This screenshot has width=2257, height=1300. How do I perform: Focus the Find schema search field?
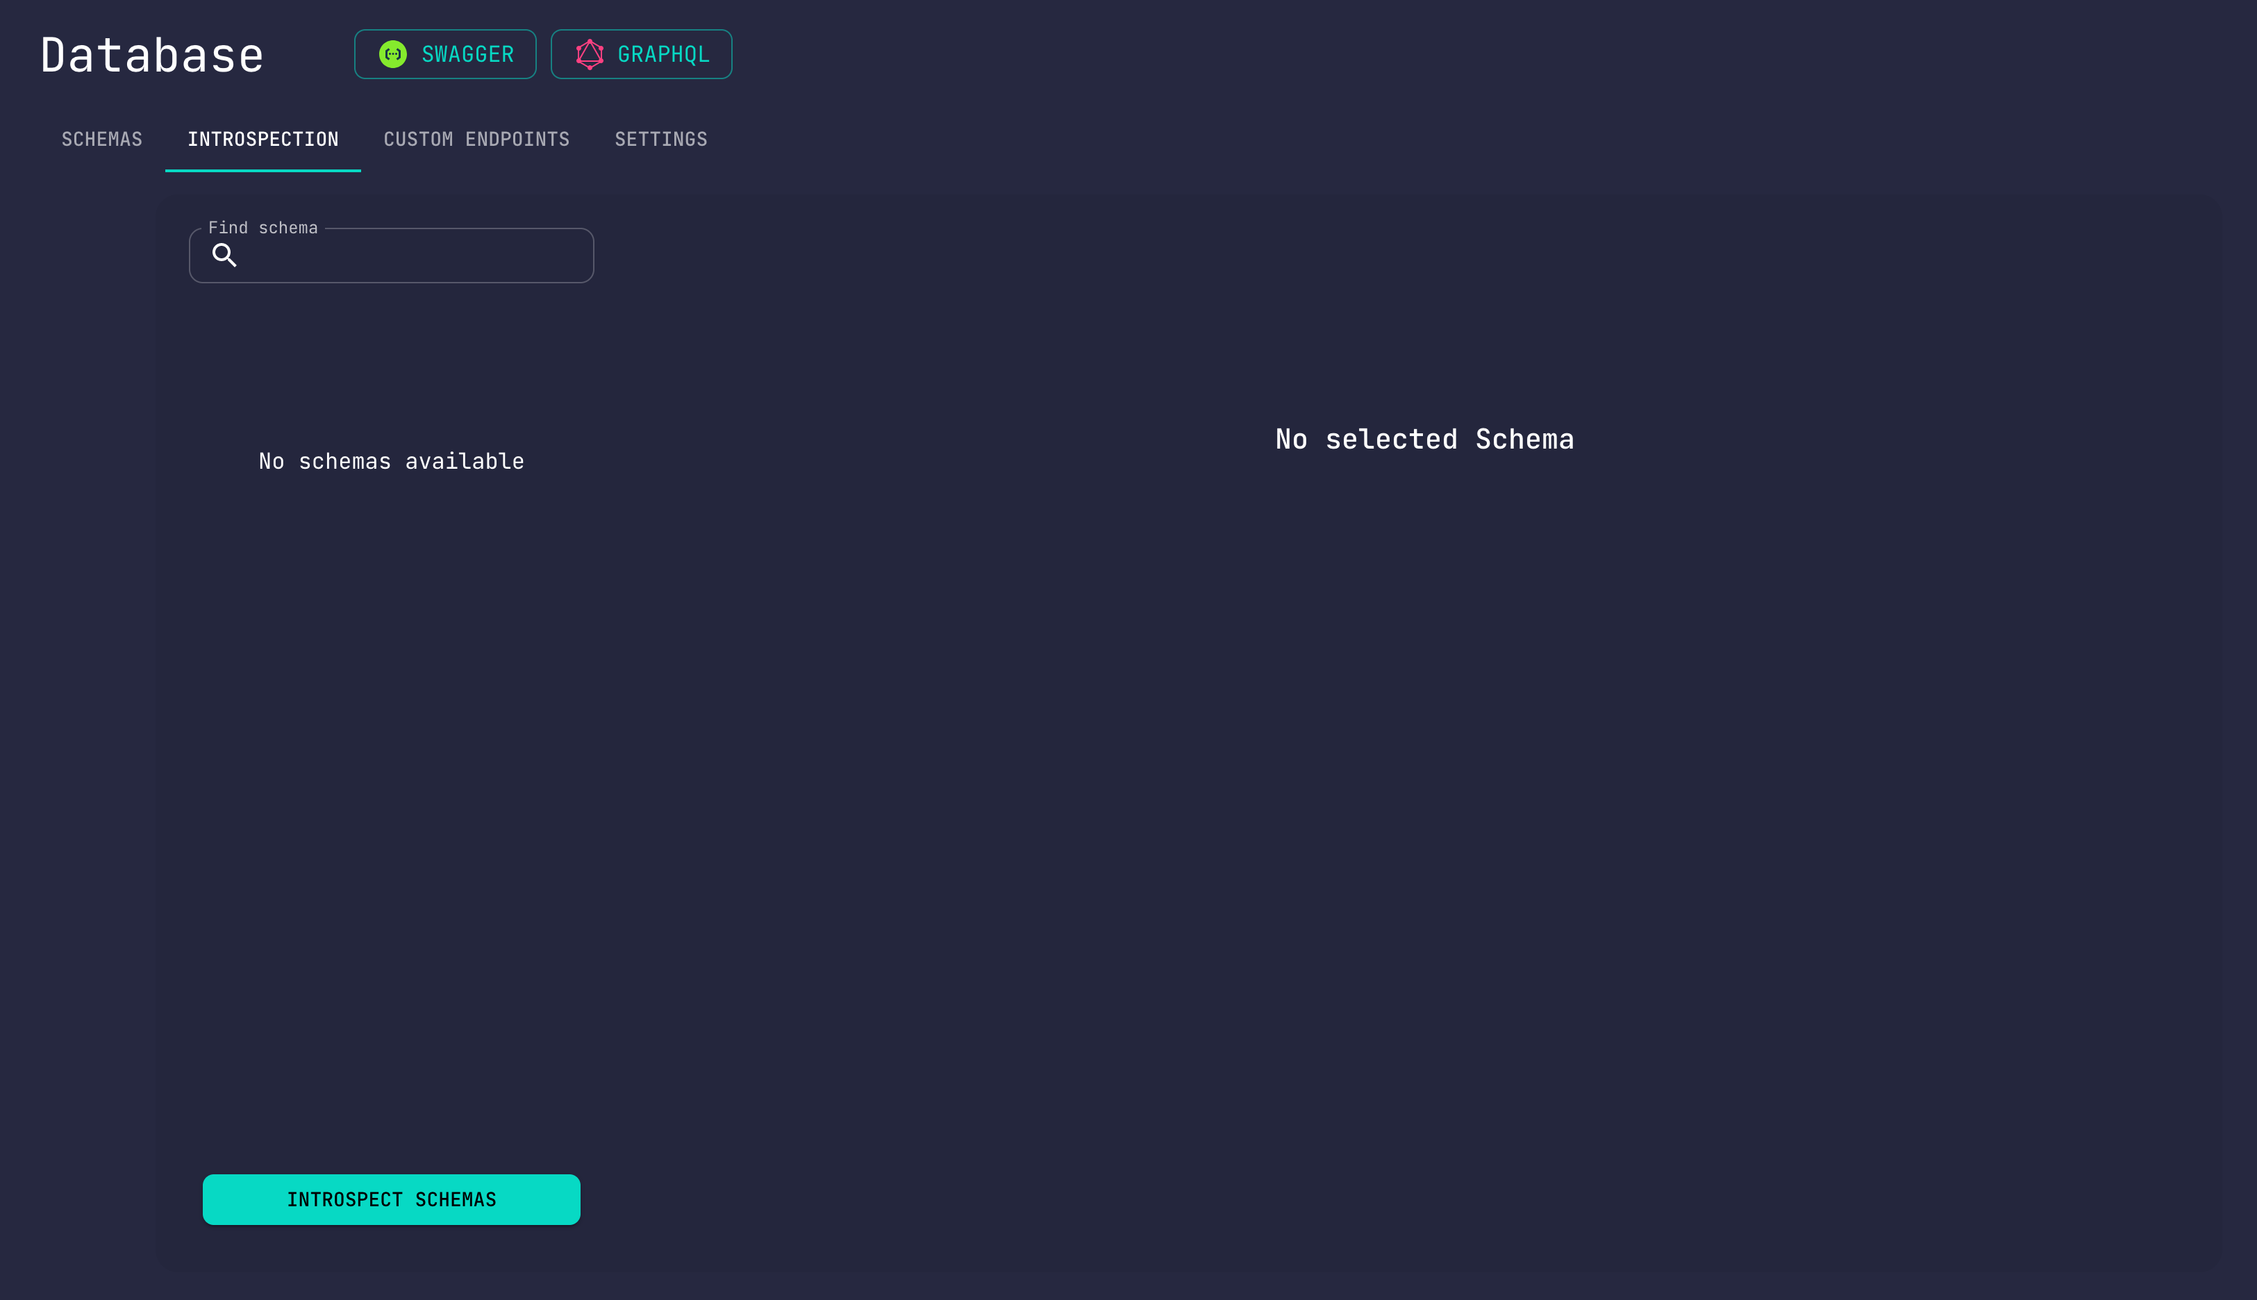[391, 256]
